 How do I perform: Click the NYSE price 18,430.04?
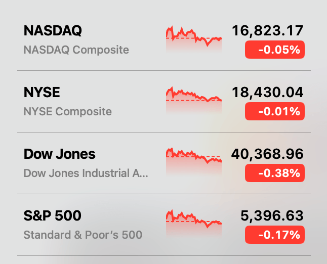click(x=268, y=93)
